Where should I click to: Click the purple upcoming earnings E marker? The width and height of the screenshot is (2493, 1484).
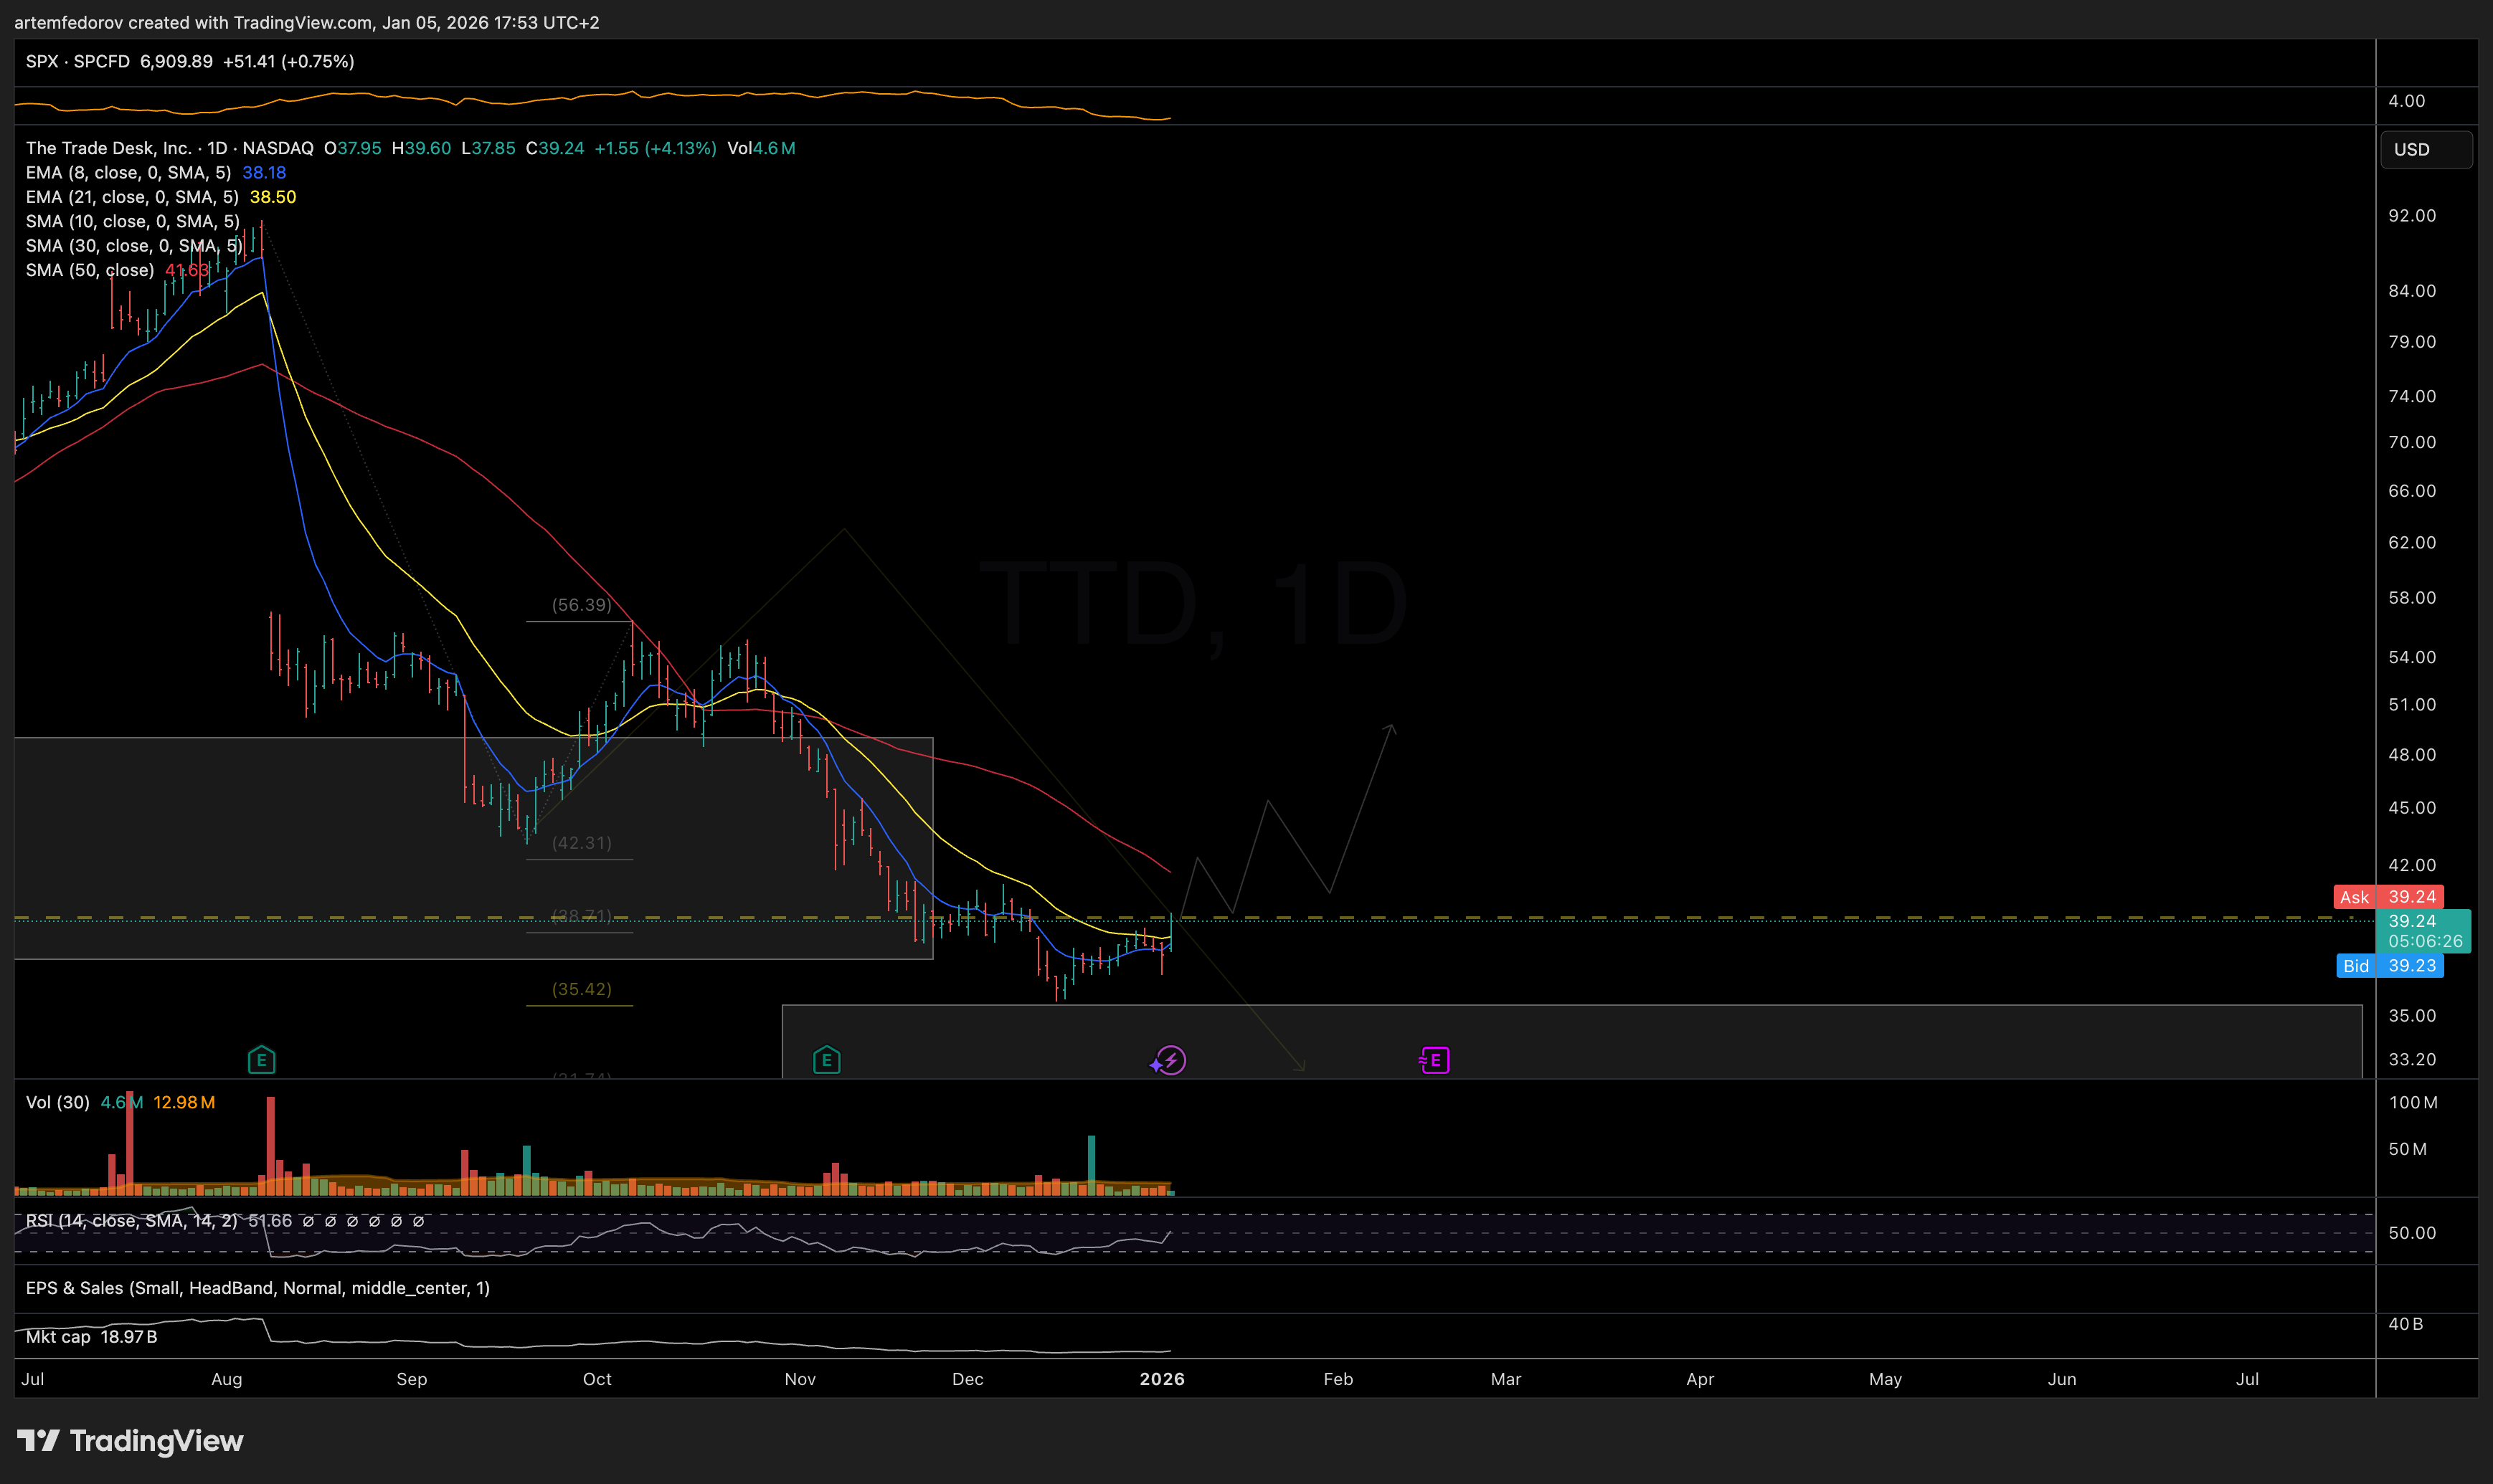pyautogui.click(x=1434, y=1060)
